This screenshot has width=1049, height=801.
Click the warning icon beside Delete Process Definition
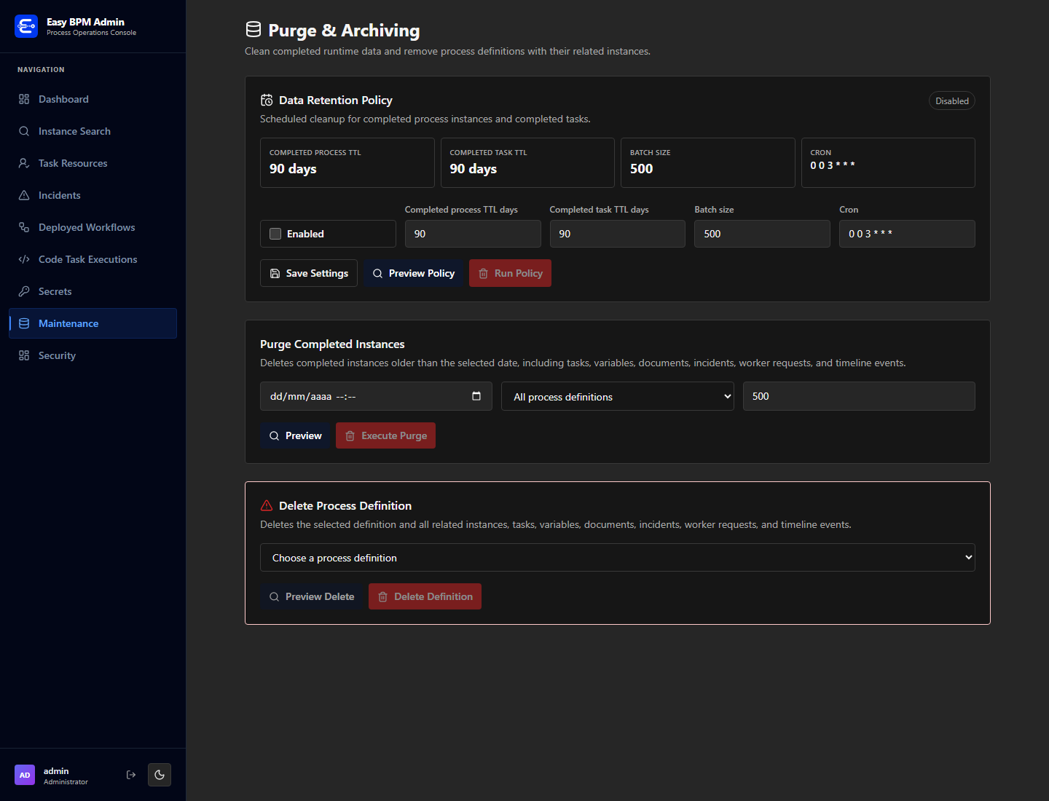pos(267,505)
